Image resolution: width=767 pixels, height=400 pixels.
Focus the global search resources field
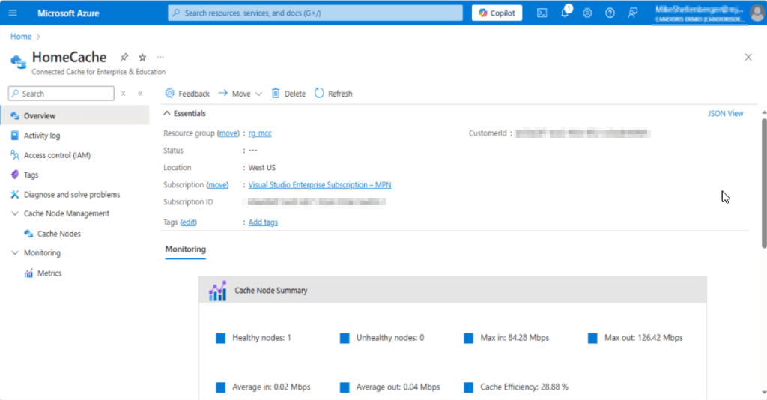(x=315, y=13)
